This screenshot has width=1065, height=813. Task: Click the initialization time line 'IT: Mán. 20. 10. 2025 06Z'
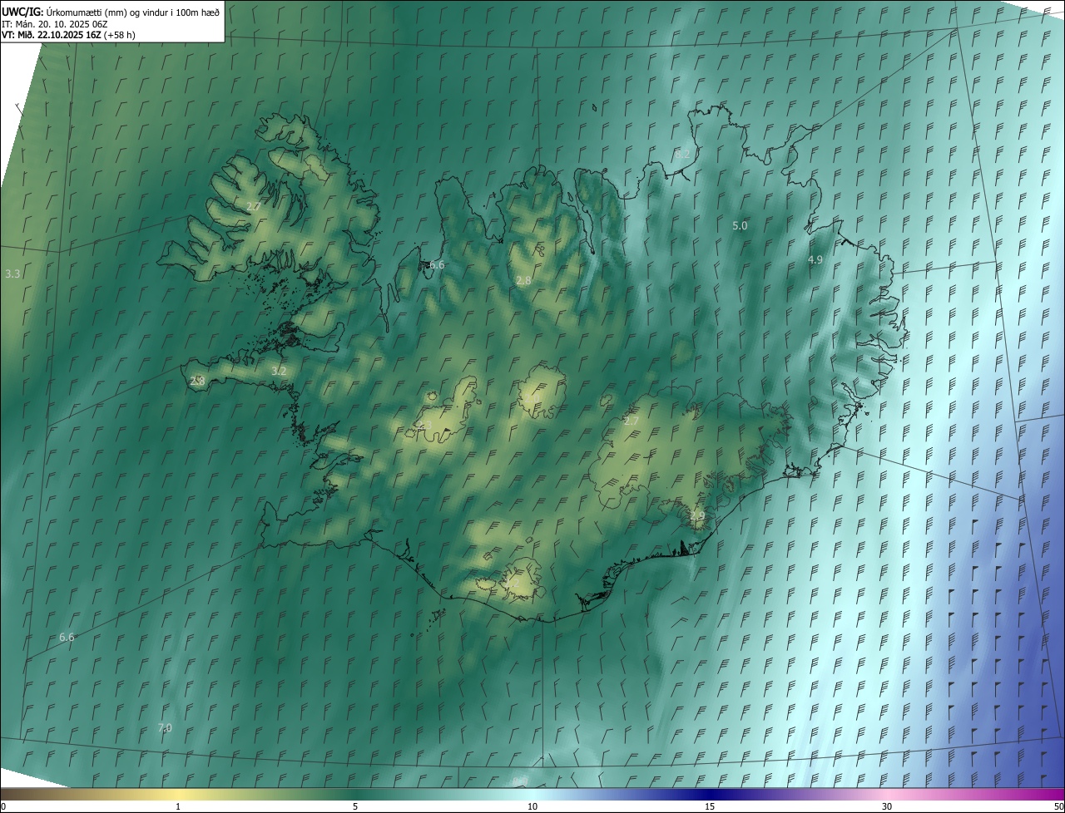pyautogui.click(x=55, y=23)
